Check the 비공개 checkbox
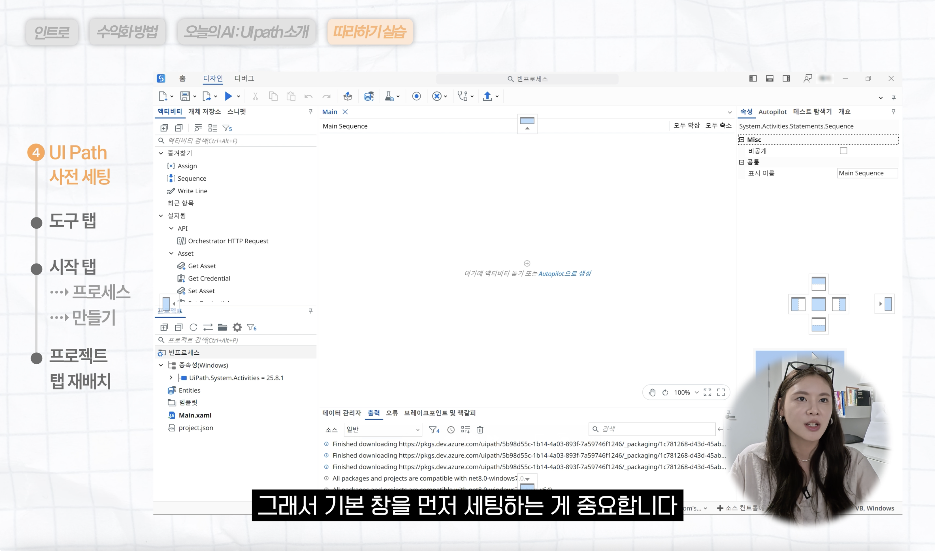The image size is (935, 551). pyautogui.click(x=843, y=151)
